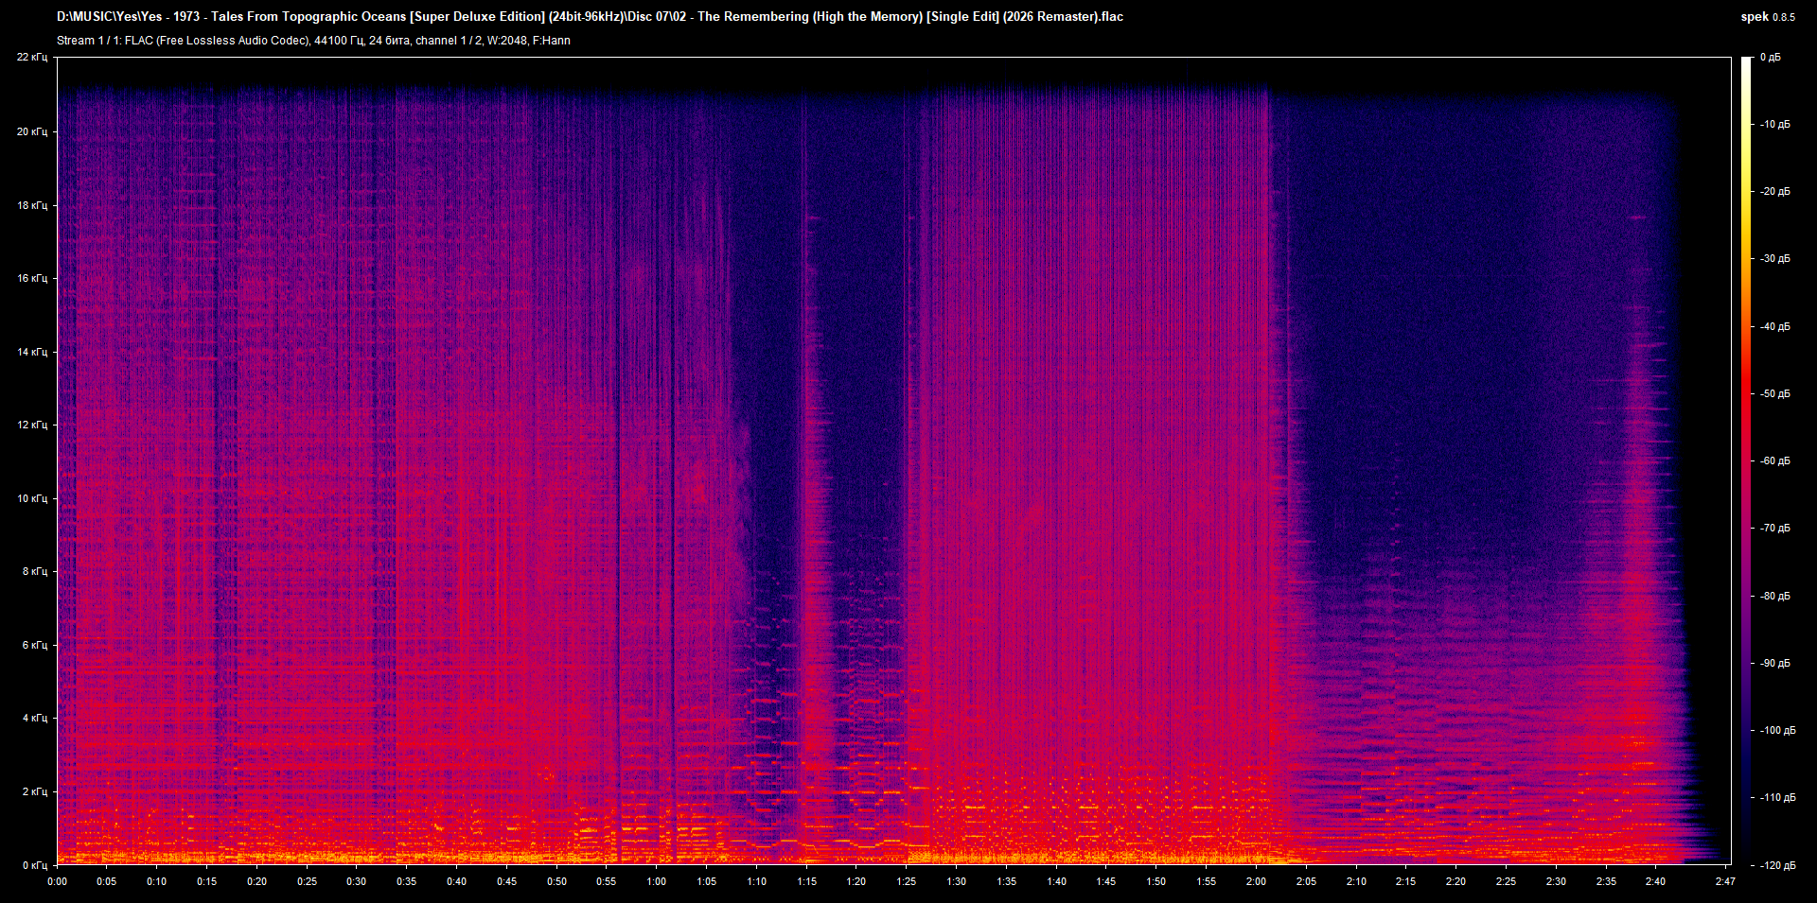Click the '2:30' time axis label
This screenshot has height=903, width=1817.
[x=1556, y=881]
